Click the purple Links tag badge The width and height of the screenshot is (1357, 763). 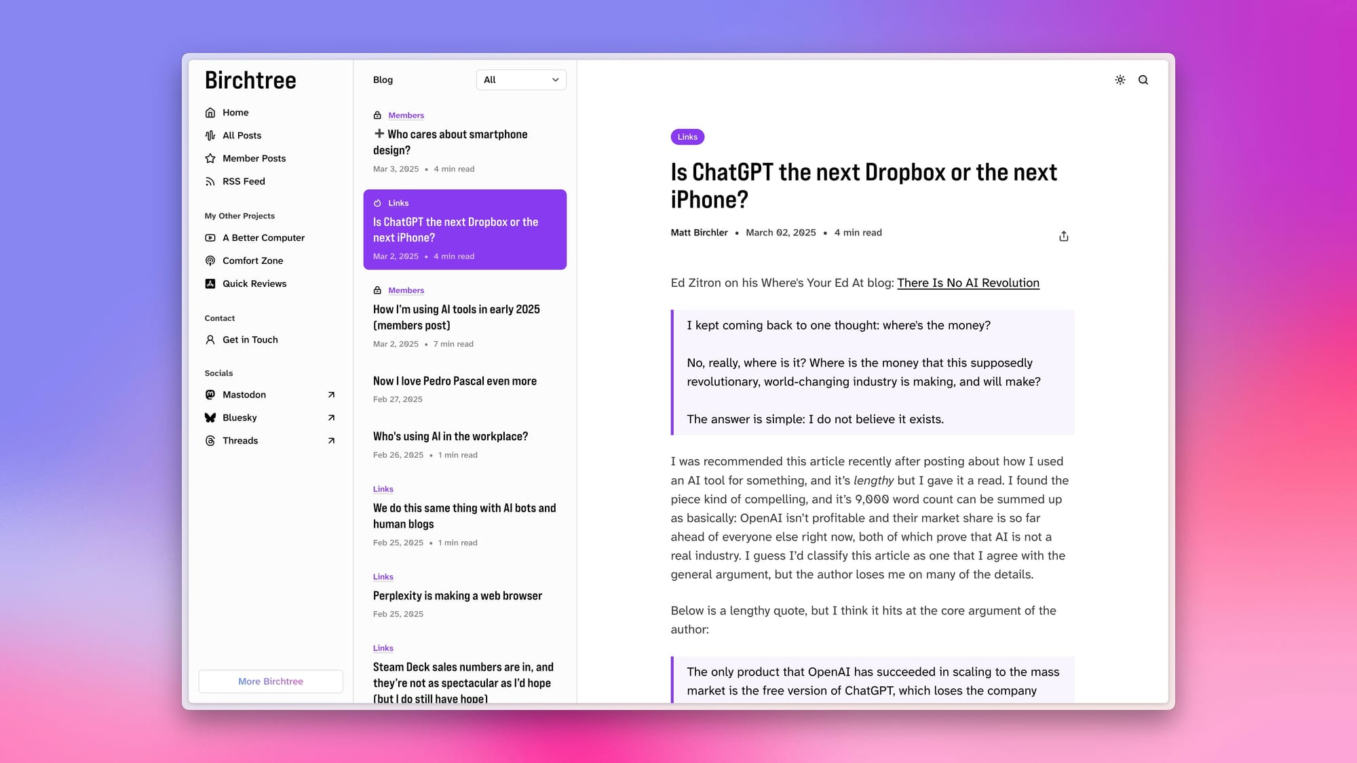687,137
